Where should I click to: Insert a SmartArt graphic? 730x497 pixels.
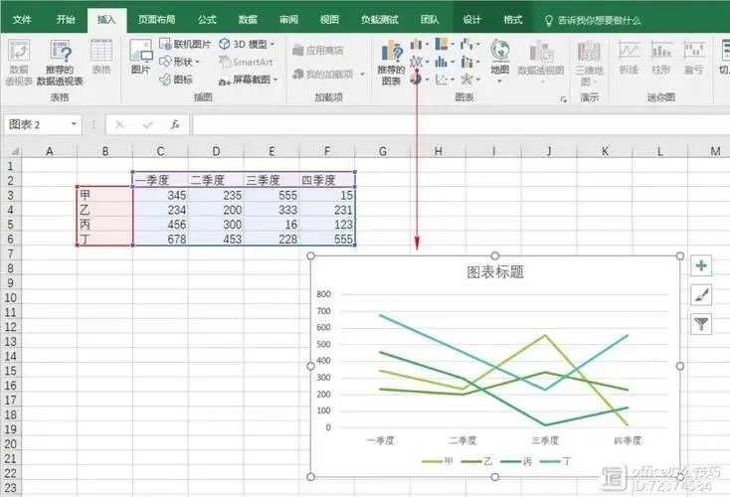pos(246,62)
